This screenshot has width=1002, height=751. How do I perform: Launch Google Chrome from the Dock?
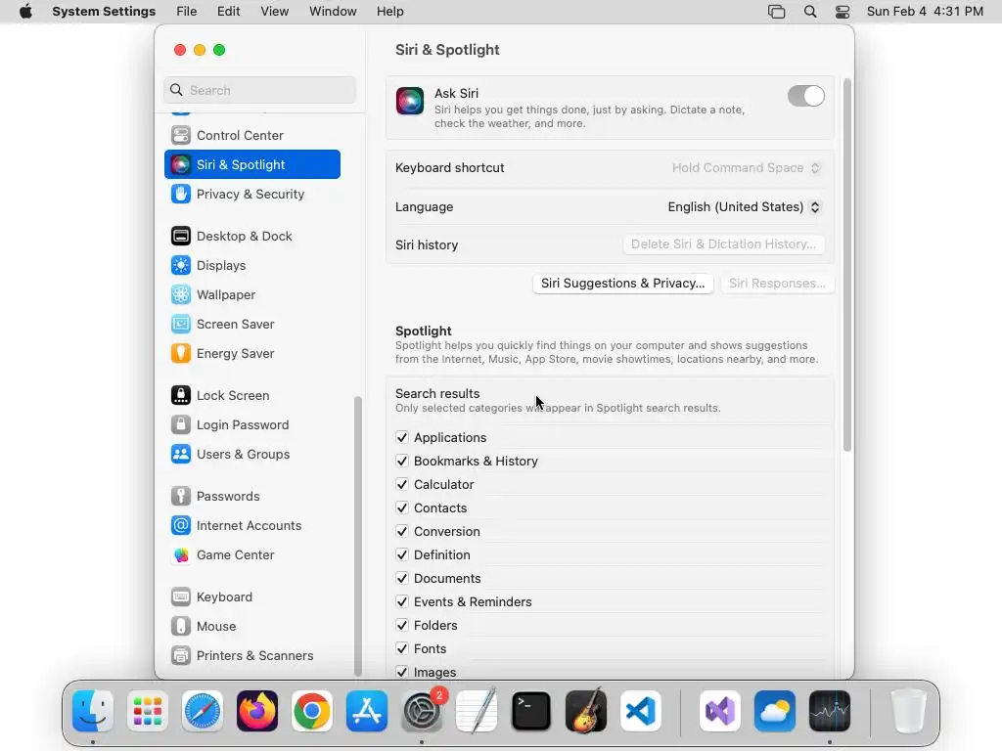[312, 711]
